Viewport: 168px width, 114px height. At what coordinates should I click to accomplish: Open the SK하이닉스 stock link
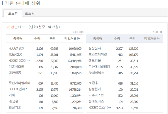[96, 73]
